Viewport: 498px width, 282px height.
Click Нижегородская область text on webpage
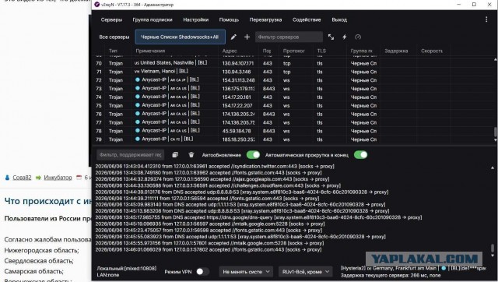[x=41, y=250]
